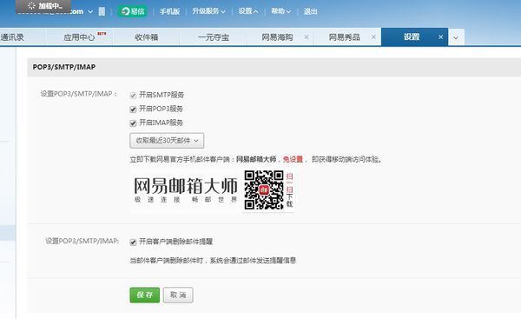The image size is (521, 319).
Task: Open the 一元夺宝 tab
Action: [214, 37]
